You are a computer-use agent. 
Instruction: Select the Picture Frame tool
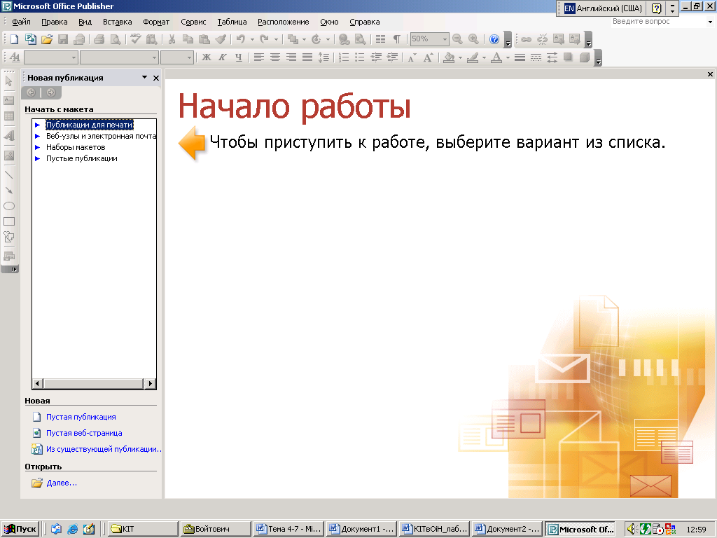[x=8, y=156]
